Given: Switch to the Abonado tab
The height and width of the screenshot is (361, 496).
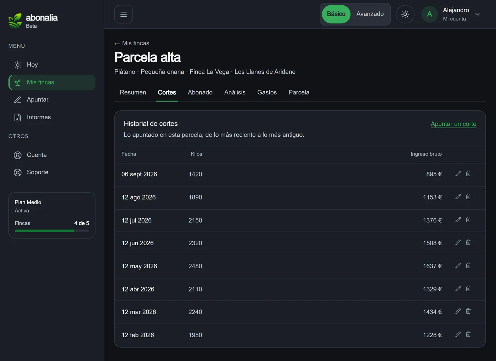Looking at the screenshot, I should pos(200,92).
